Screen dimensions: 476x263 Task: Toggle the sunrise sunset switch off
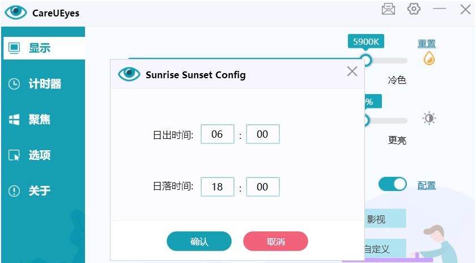coord(393,184)
